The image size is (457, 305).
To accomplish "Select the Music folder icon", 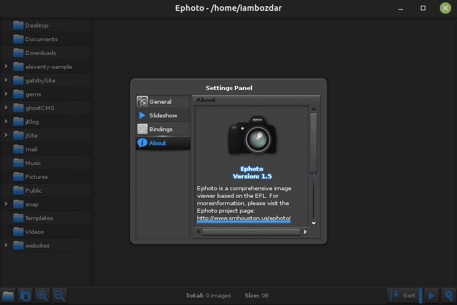I will [18, 163].
